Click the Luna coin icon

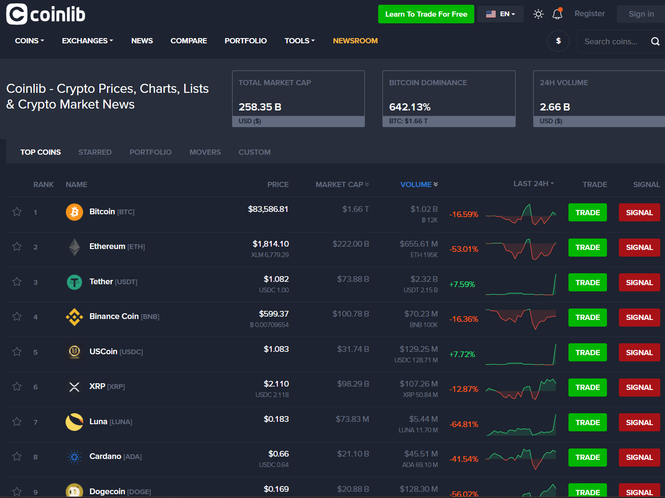74,422
